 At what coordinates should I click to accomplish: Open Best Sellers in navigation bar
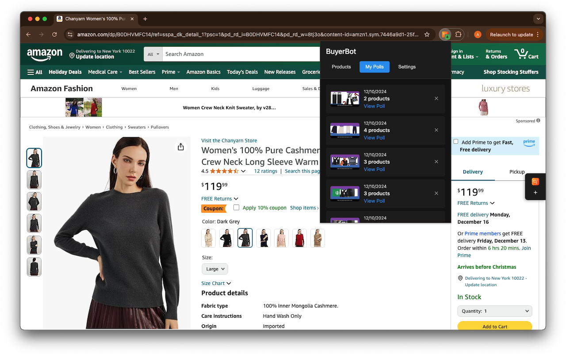coord(142,72)
